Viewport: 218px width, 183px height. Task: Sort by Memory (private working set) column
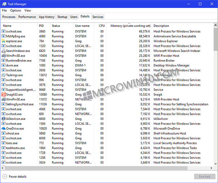click(x=130, y=26)
